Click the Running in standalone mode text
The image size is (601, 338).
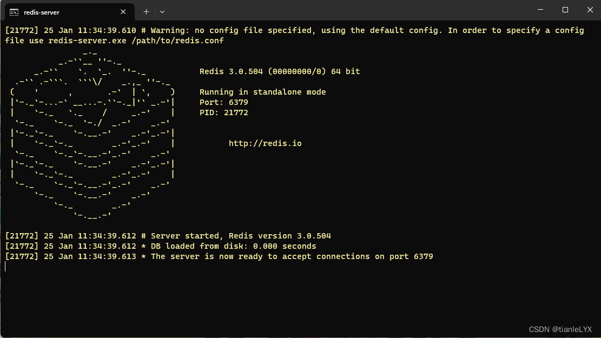point(263,91)
